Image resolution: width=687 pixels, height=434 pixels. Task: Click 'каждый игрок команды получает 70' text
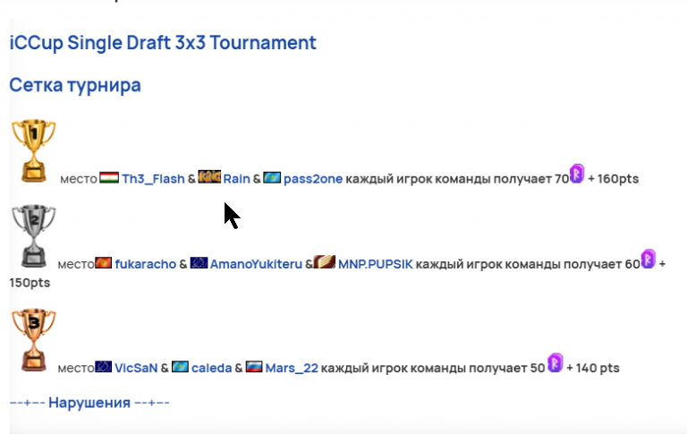(x=457, y=179)
